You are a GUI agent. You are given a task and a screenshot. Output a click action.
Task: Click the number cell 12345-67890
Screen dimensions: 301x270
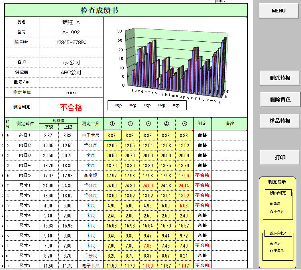pos(71,42)
